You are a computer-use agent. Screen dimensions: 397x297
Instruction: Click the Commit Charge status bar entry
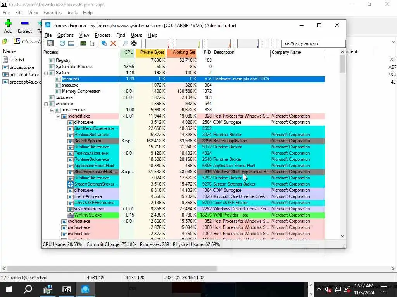111,244
